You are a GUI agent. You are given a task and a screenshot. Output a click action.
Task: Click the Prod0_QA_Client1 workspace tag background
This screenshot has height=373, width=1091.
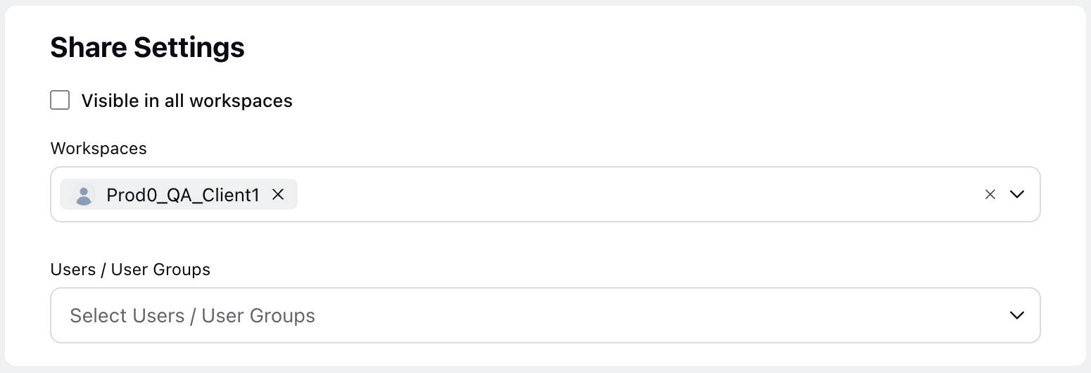[179, 195]
